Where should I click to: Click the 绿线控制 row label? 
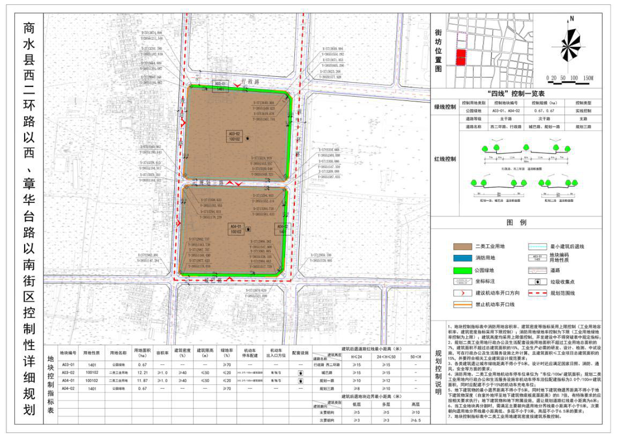pos(445,107)
